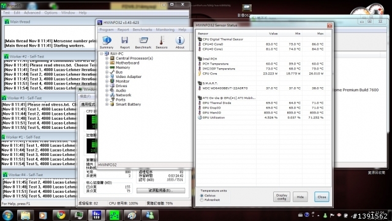Open the Program menu in HWiNFO32
The image size is (392, 221).
click(107, 29)
